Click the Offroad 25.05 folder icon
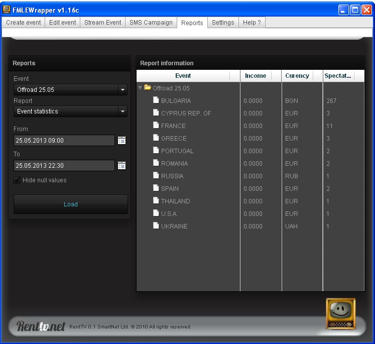The width and height of the screenshot is (375, 344). pyautogui.click(x=148, y=87)
